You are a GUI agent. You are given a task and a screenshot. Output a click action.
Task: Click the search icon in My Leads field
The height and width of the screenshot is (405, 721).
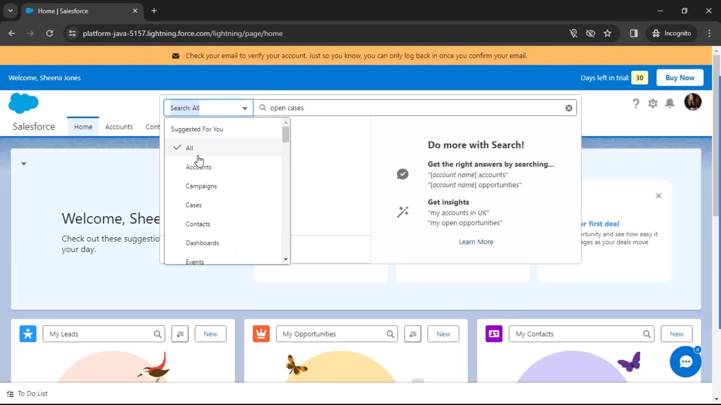point(158,334)
